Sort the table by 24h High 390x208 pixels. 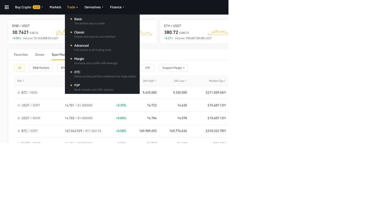pos(150,81)
